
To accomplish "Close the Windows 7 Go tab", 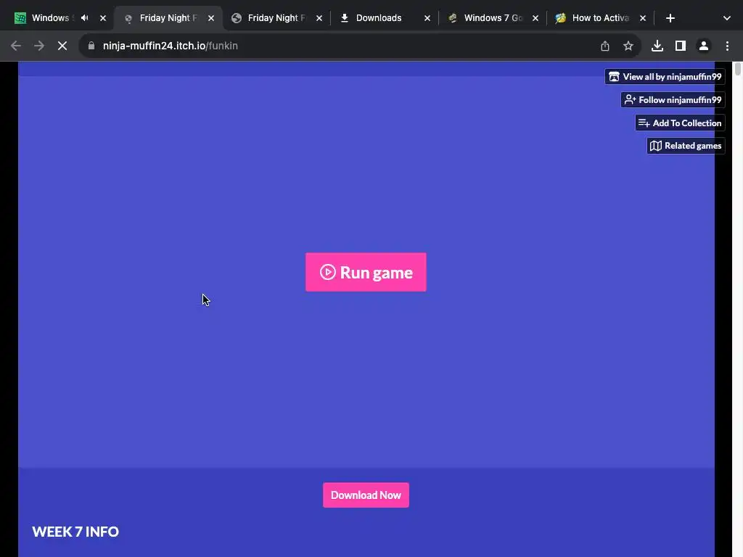I will [535, 18].
